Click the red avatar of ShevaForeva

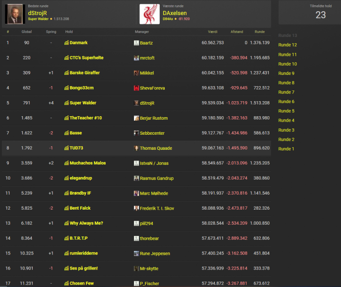coord(136,88)
